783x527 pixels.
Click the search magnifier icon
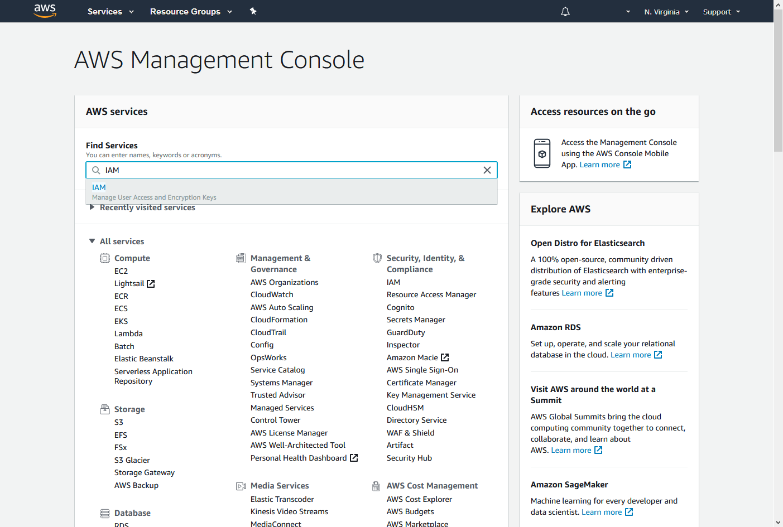(96, 170)
